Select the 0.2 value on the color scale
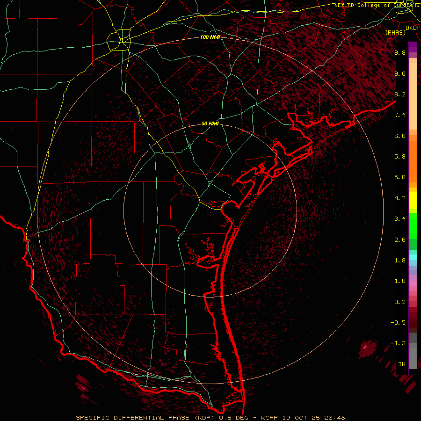 (400, 302)
